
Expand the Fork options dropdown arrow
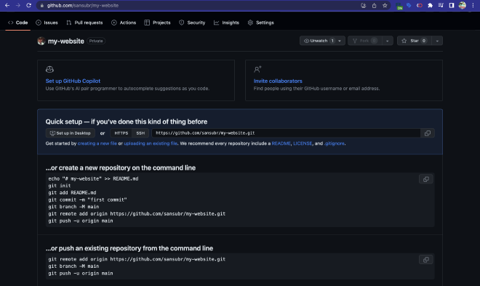point(387,41)
